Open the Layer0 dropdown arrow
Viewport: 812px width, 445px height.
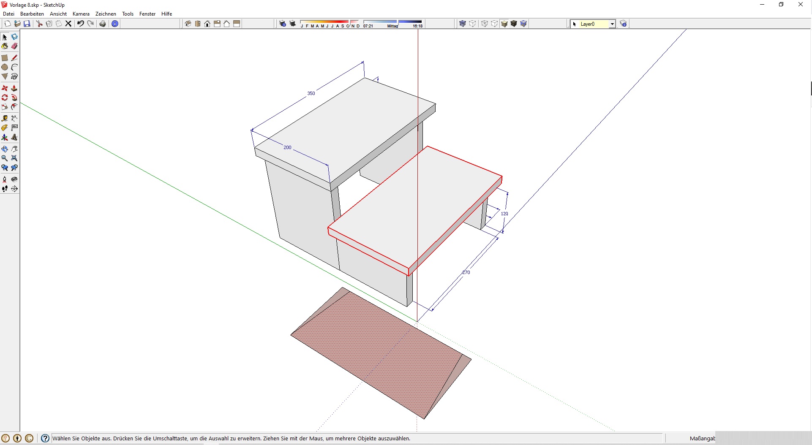pos(612,24)
